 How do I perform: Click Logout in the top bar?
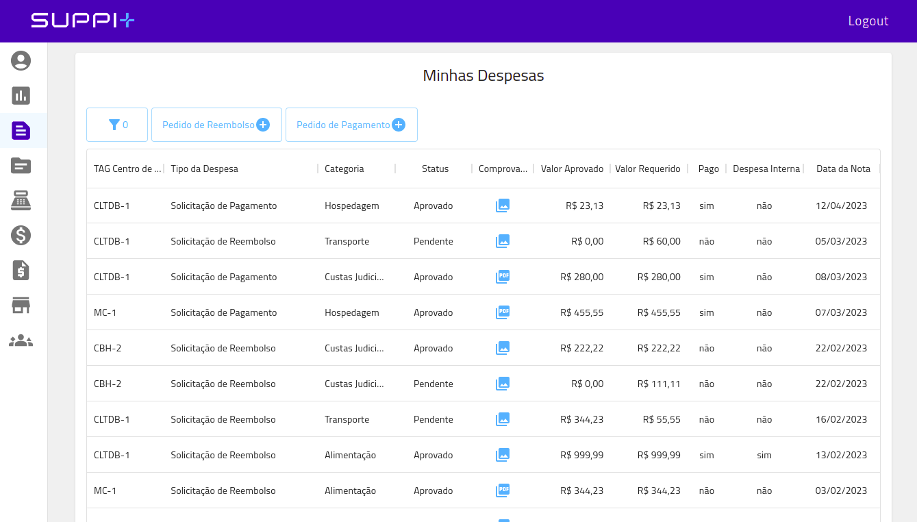868,21
